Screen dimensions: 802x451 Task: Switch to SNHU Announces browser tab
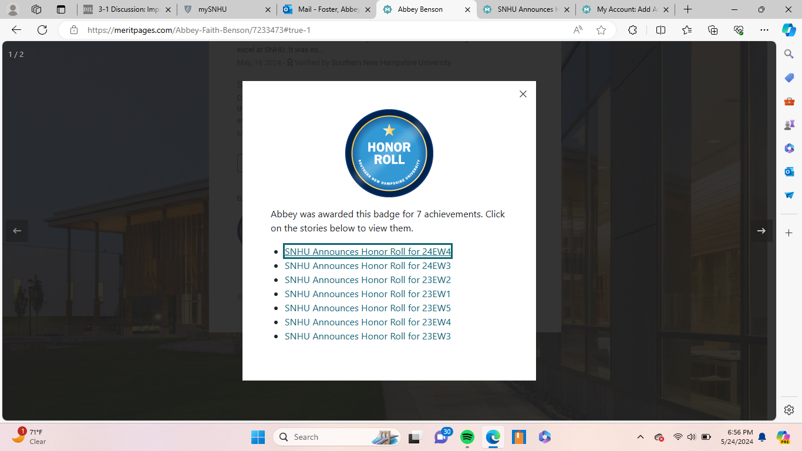526,9
